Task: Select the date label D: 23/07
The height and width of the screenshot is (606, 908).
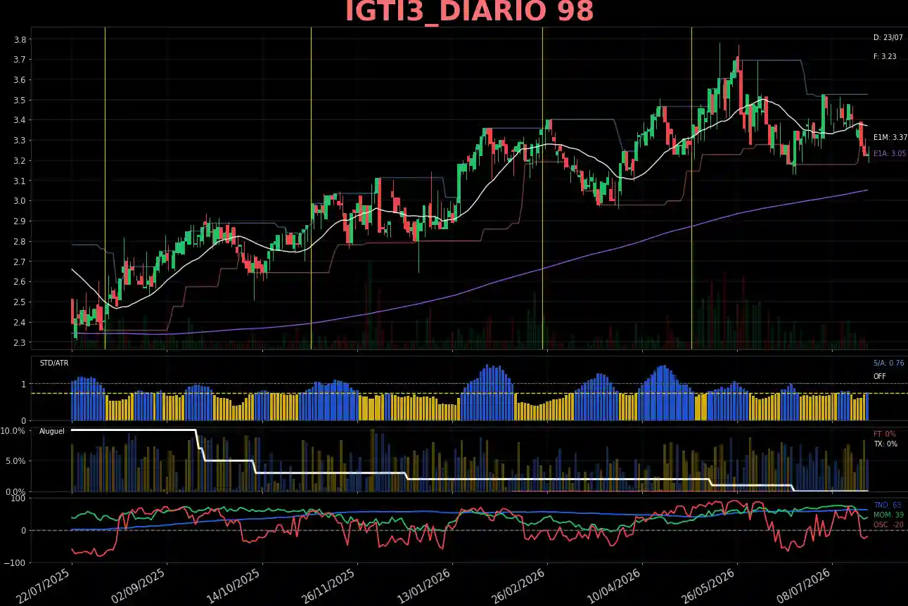Action: (x=888, y=37)
